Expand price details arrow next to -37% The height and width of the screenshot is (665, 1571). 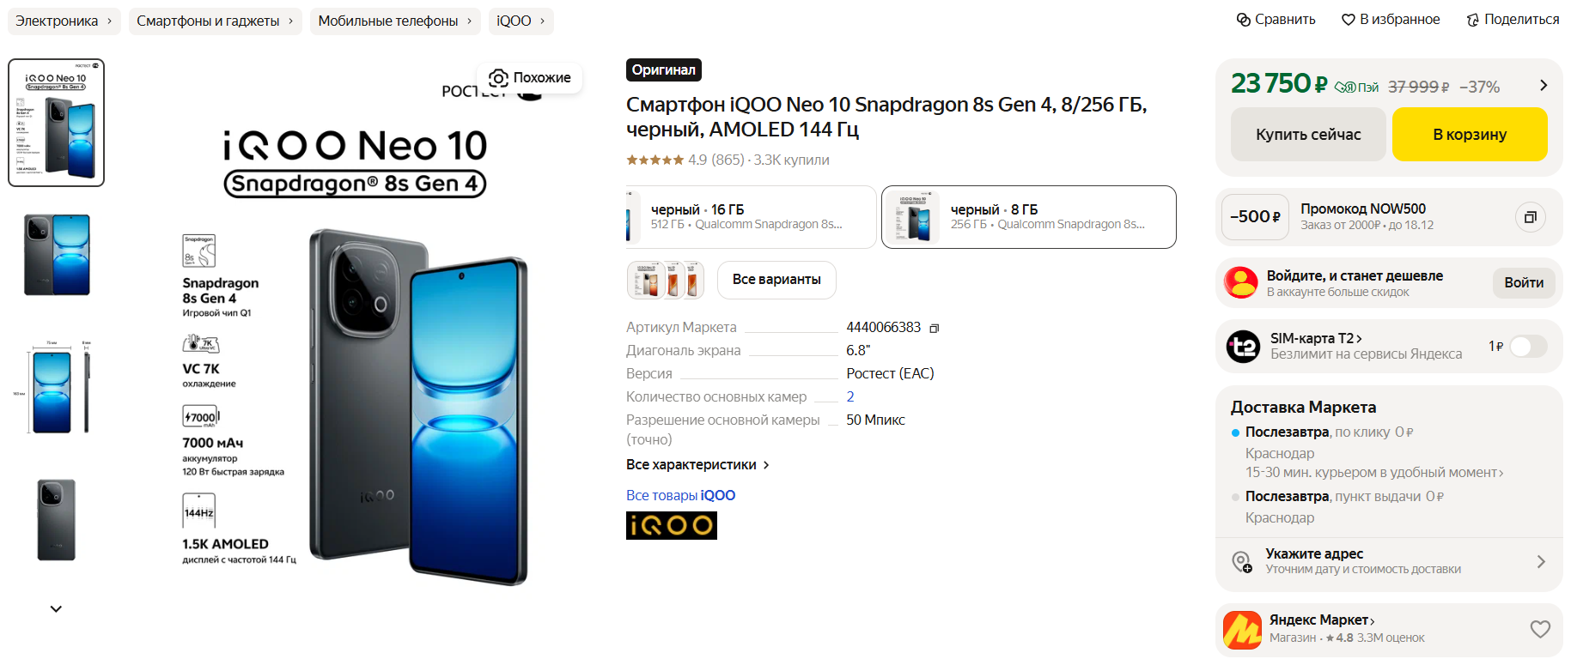1544,85
